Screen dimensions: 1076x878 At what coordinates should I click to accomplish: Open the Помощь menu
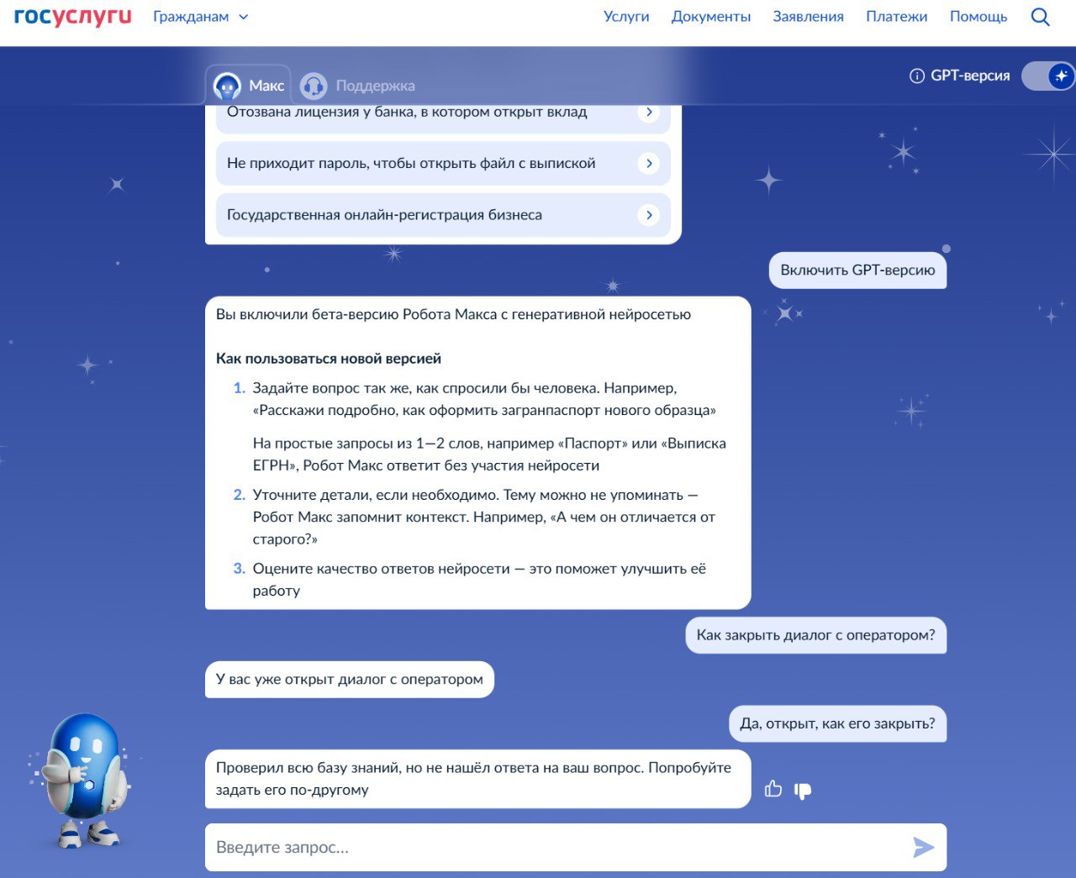(x=978, y=17)
